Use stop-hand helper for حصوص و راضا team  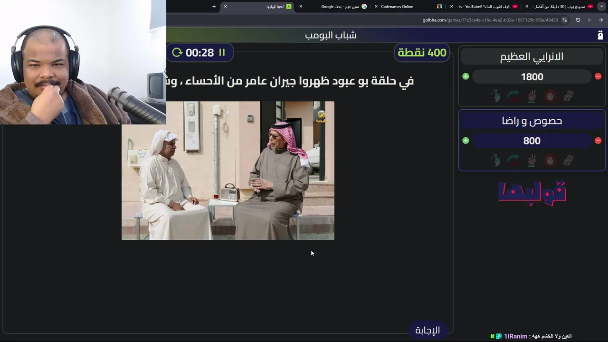(550, 161)
